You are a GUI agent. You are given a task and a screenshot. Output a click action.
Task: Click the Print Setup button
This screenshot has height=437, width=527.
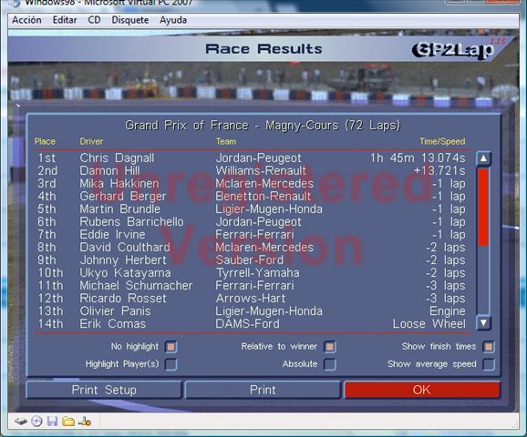(x=104, y=390)
